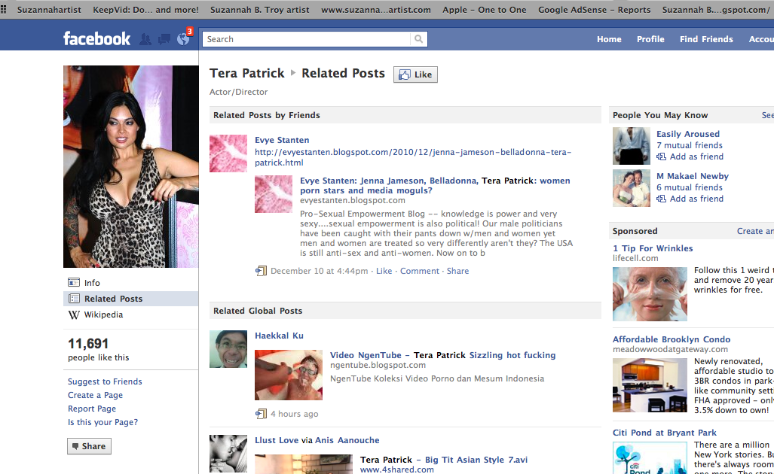Click Add as friend icon for Easily Aroused
This screenshot has height=474, width=774.
click(662, 156)
